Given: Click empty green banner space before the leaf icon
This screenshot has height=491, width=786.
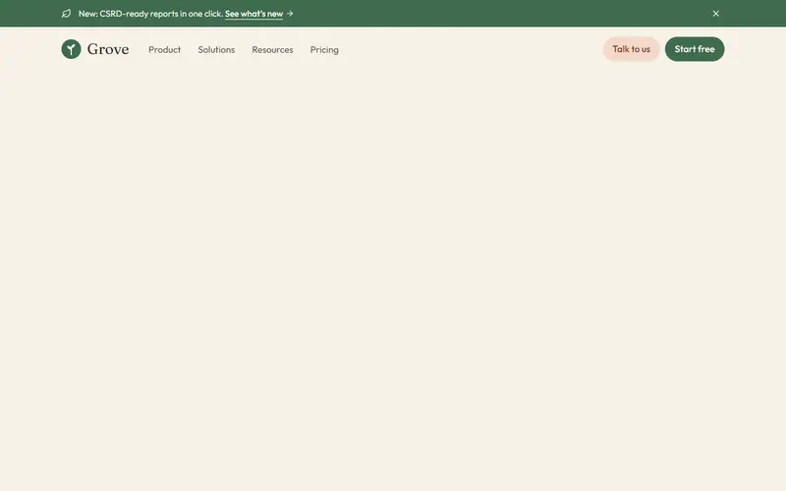Looking at the screenshot, I should [x=30, y=14].
